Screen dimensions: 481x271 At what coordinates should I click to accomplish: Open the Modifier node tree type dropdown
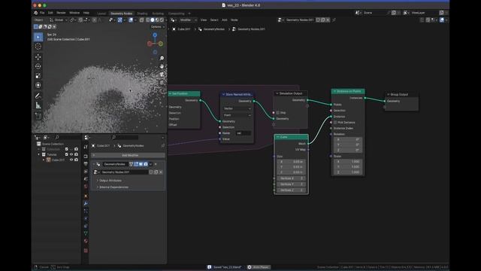click(x=188, y=20)
